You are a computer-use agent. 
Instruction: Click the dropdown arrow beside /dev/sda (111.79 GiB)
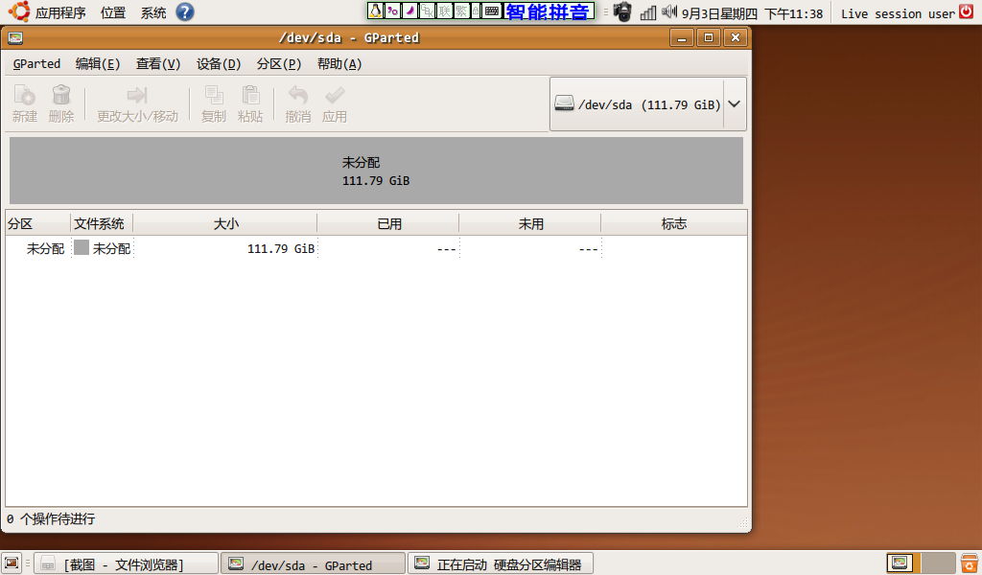click(x=735, y=104)
